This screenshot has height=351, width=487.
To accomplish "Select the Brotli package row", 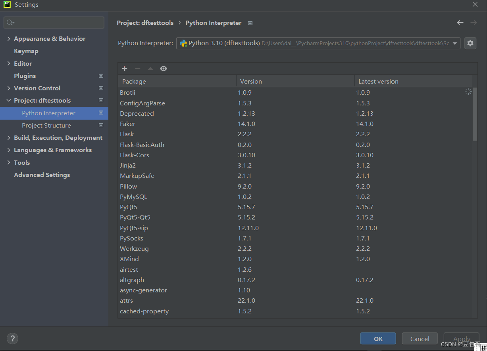I will coord(295,92).
